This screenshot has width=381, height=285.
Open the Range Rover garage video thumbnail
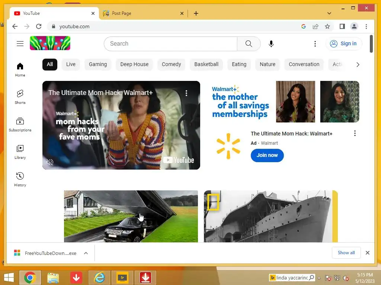pyautogui.click(x=131, y=216)
